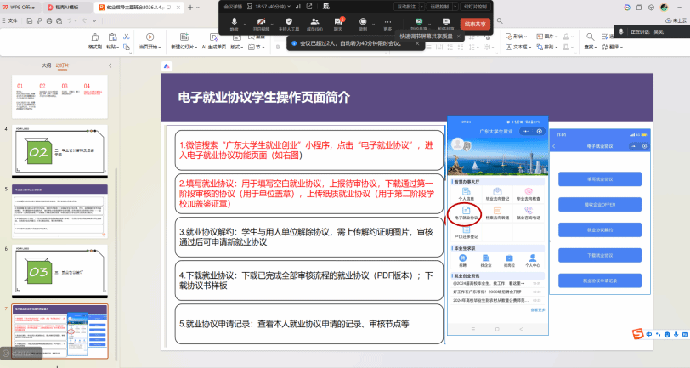Open 主持人工具 shield icon
Viewport: 690px width, 368px height.
(290, 21)
